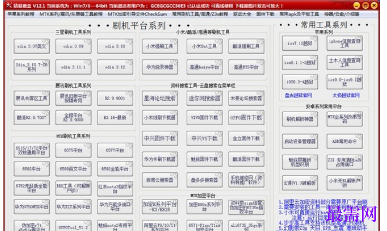Click VIVO固件下载 button
The image size is (387, 231).
point(204,118)
